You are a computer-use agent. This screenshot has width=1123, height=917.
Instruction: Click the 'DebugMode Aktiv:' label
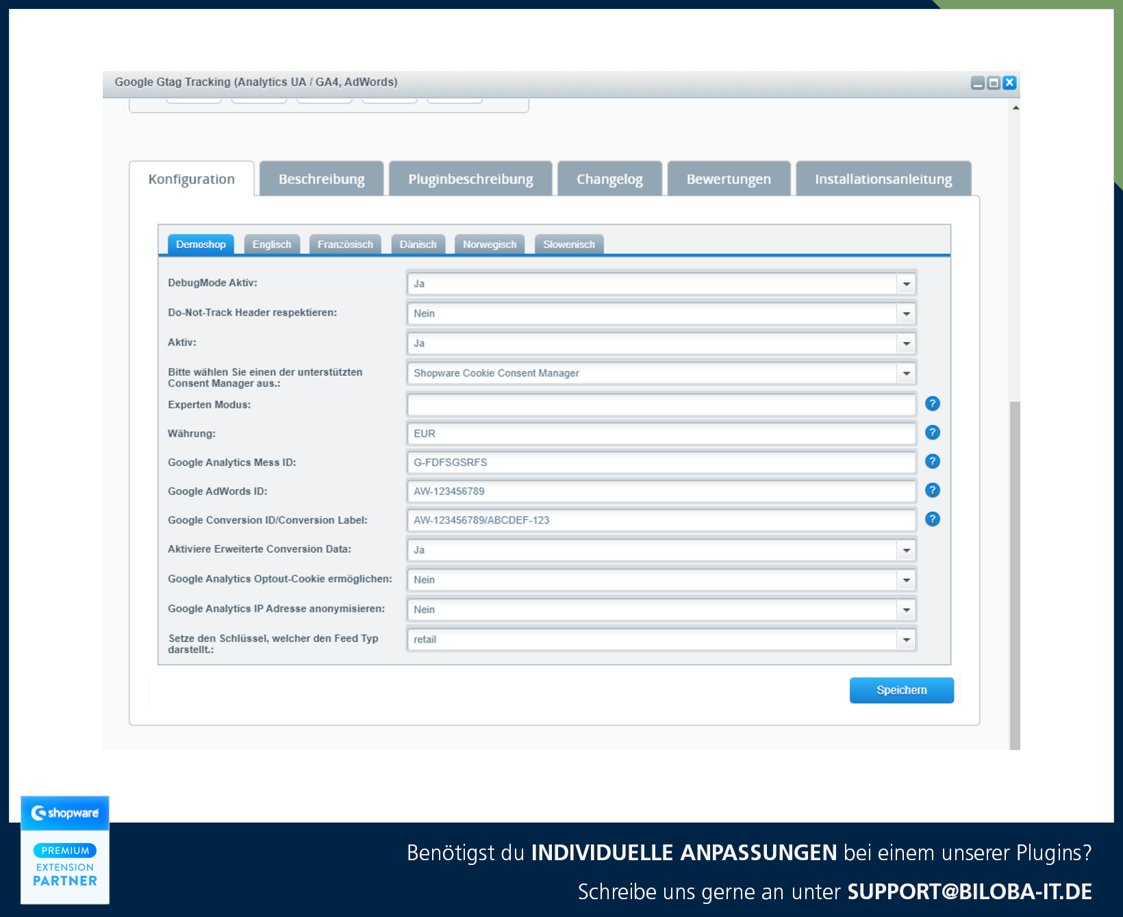pyautogui.click(x=212, y=283)
